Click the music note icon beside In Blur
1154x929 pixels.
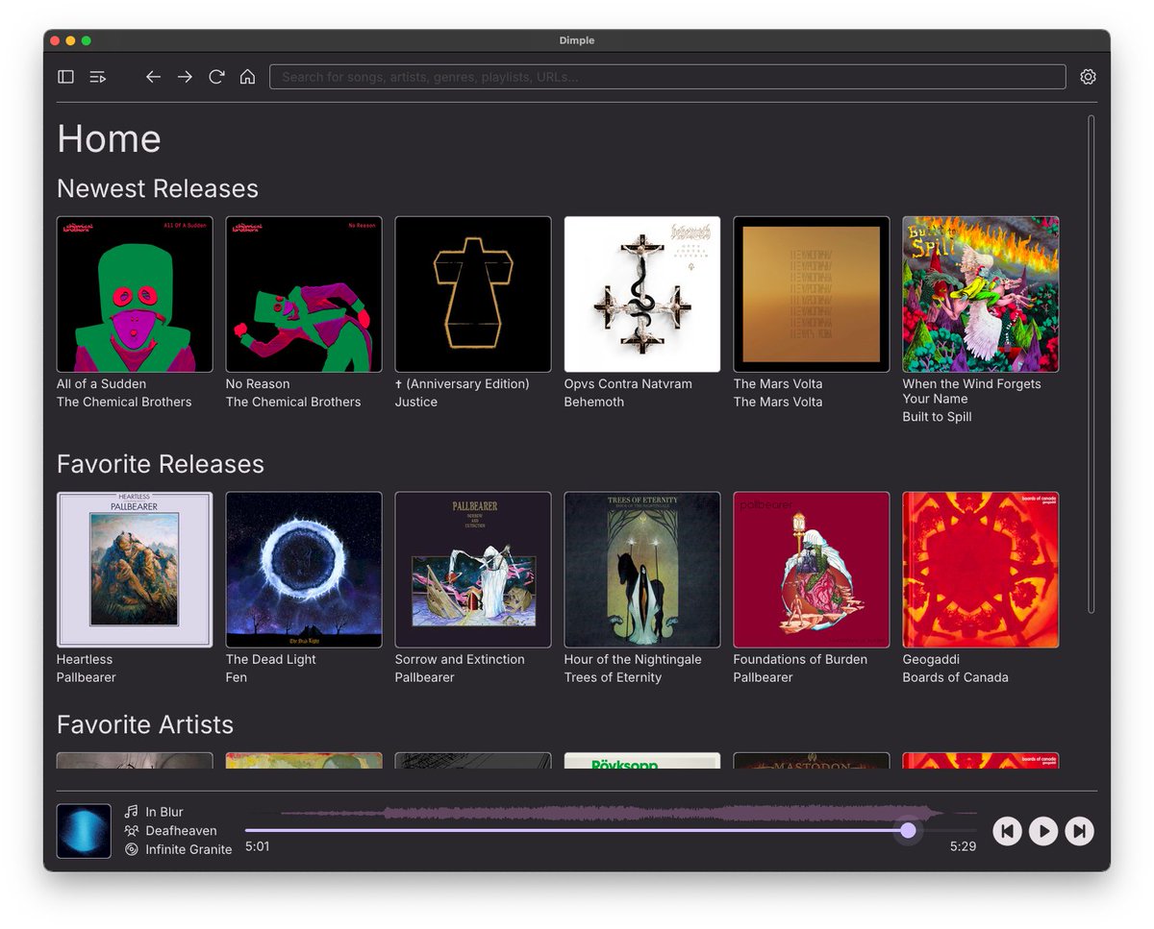pos(132,812)
